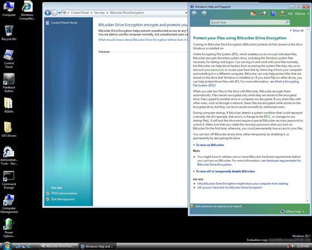Switch to BitLocker Drive Encryption taskbar button

pyautogui.click(x=59, y=247)
